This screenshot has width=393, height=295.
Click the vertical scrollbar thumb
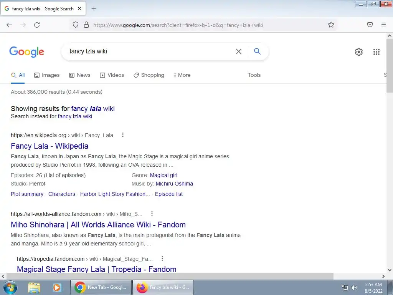(x=390, y=66)
